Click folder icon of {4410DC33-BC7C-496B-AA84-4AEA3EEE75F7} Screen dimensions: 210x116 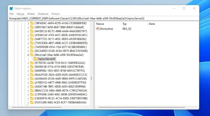tap(32, 31)
